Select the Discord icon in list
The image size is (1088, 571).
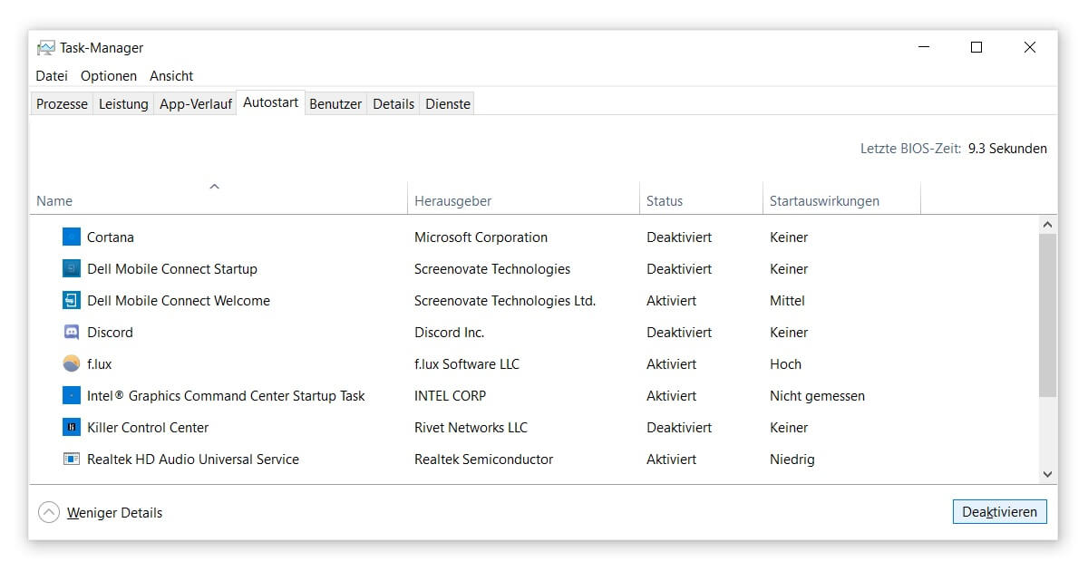point(72,333)
